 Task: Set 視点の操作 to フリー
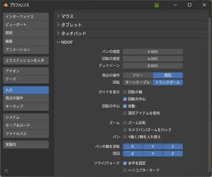(138, 75)
